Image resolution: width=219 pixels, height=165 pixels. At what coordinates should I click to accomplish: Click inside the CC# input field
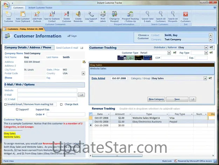[174, 58]
